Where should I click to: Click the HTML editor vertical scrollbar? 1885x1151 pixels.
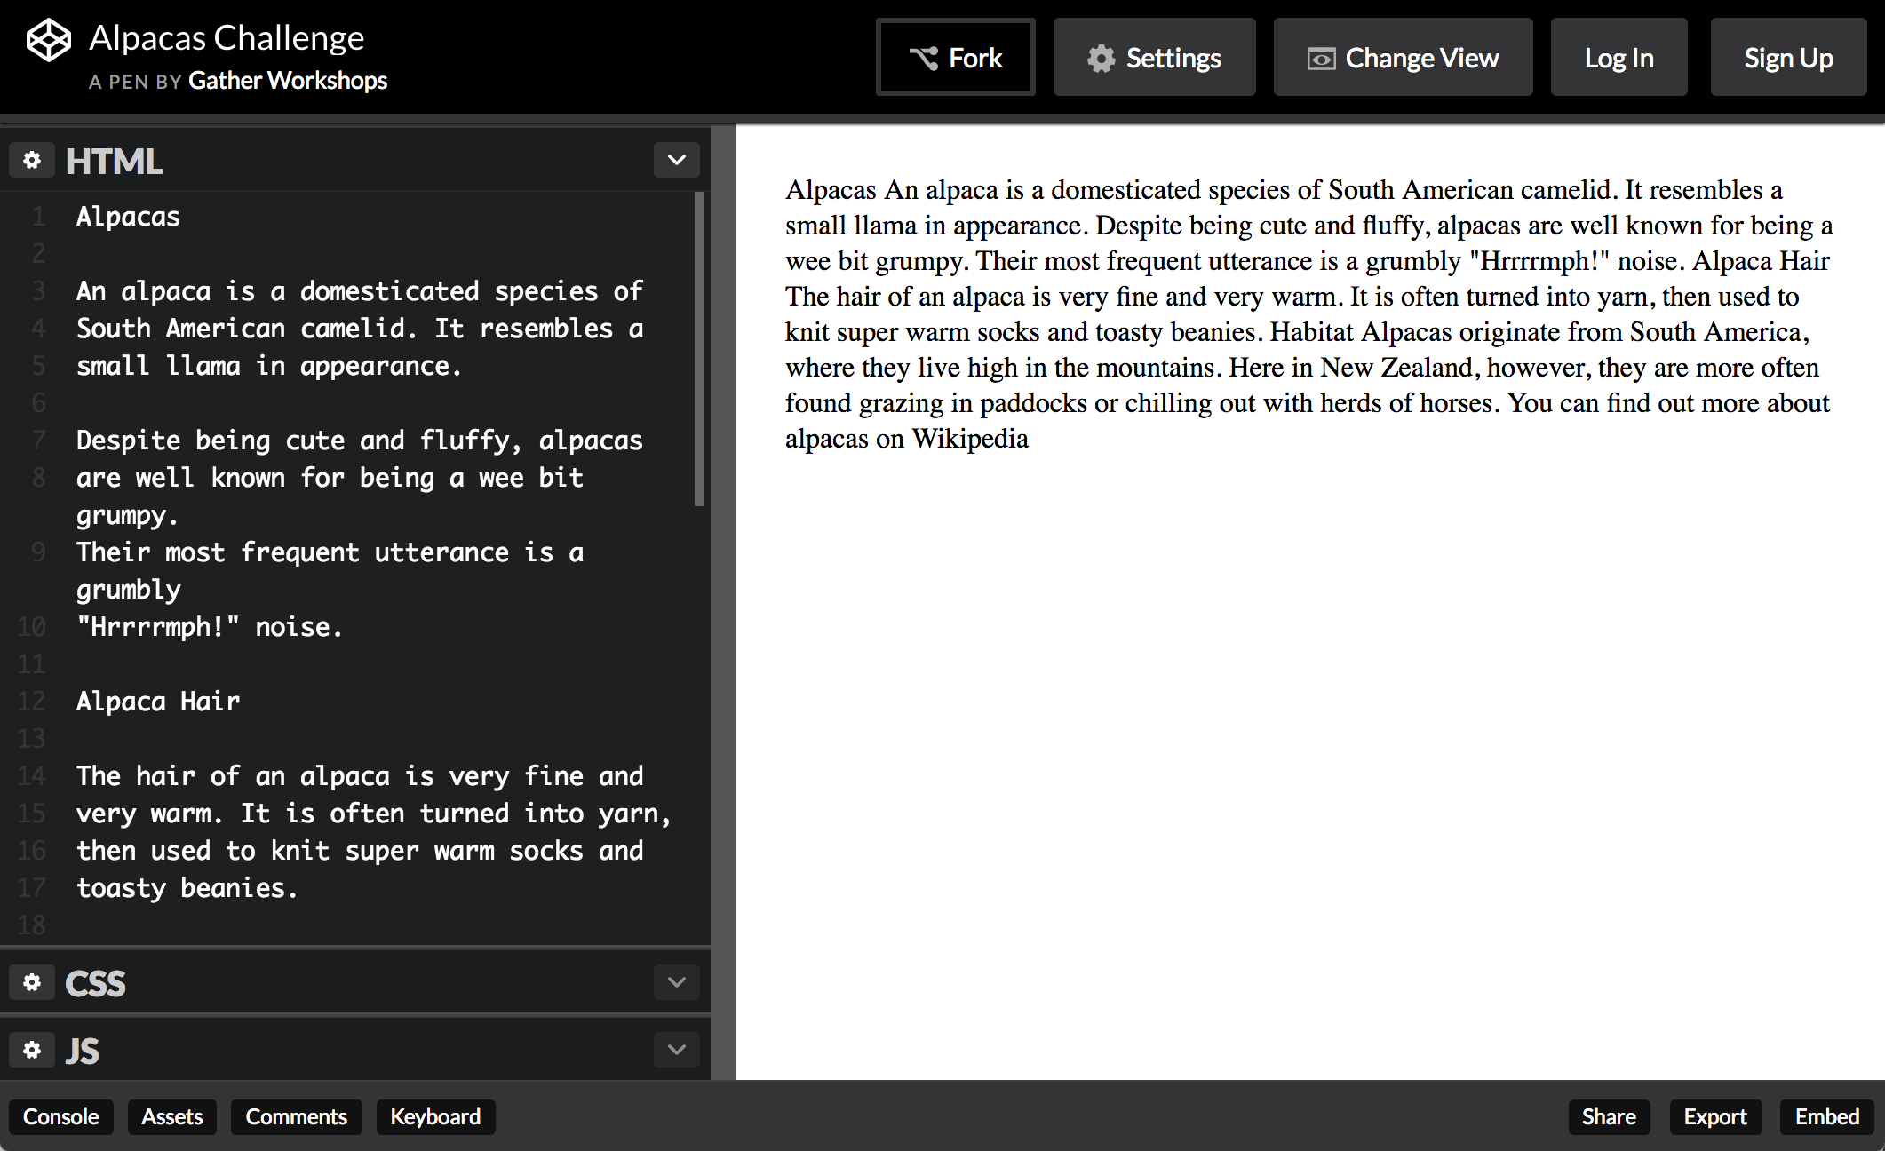(699, 351)
